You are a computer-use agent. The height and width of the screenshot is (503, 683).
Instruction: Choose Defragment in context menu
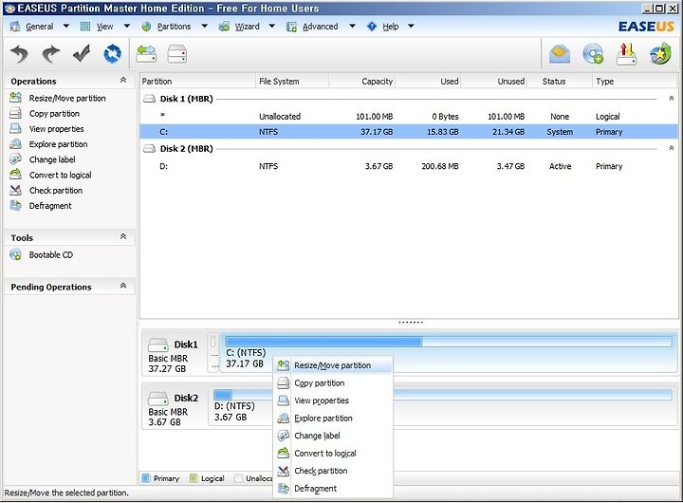(333, 489)
